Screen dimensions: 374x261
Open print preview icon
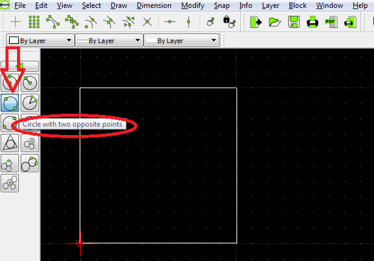tap(350, 22)
